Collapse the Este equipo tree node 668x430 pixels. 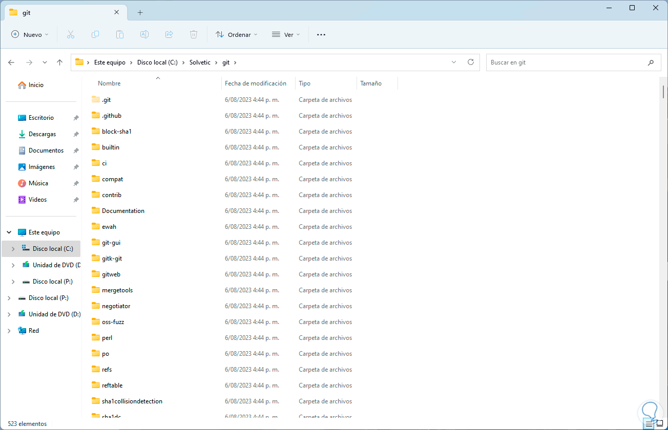9,232
